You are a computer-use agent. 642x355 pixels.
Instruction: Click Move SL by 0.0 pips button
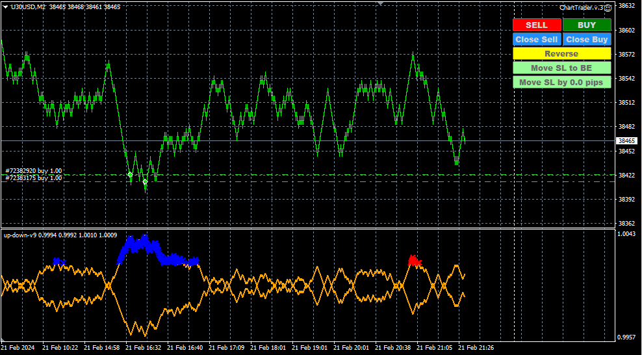point(561,83)
